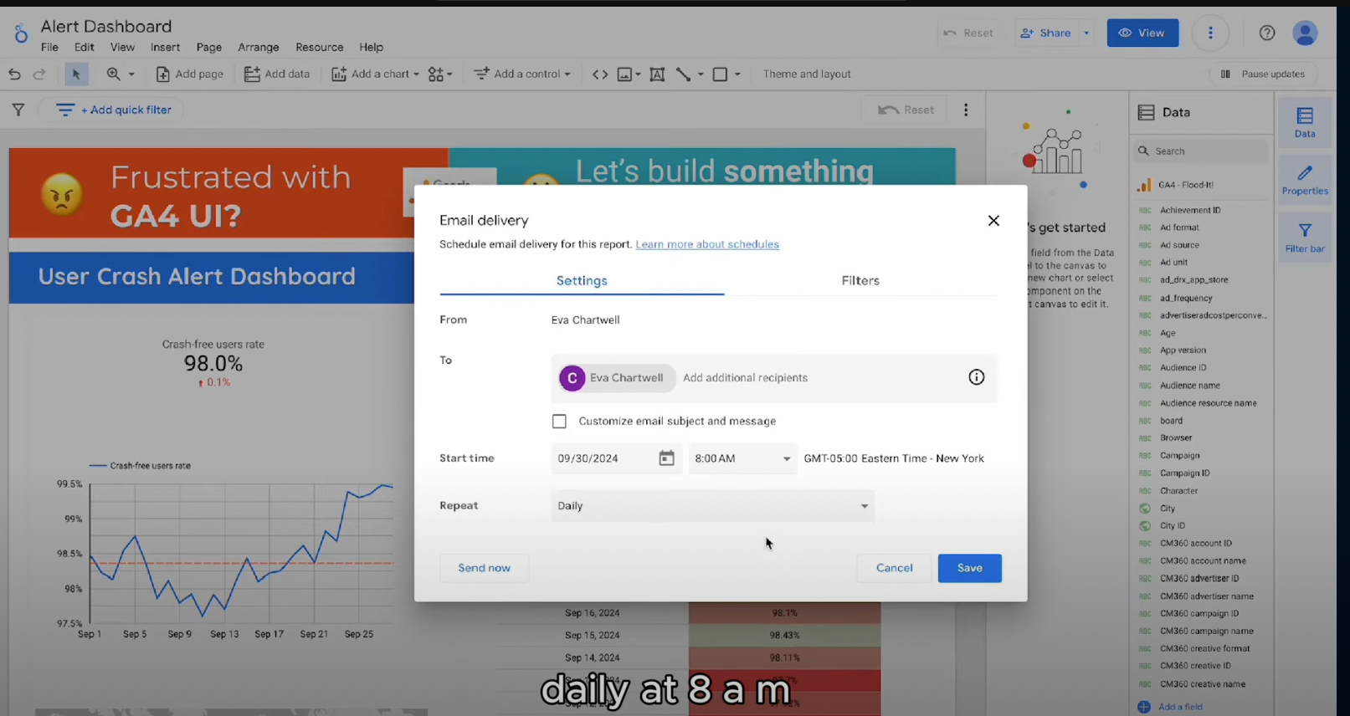Expand the shape tool dropdown arrow
1350x716 pixels.
[x=737, y=74]
